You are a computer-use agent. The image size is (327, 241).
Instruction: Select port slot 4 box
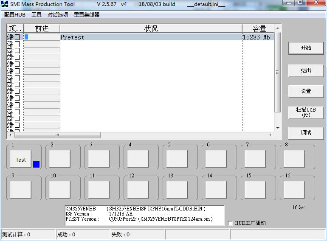138,159
